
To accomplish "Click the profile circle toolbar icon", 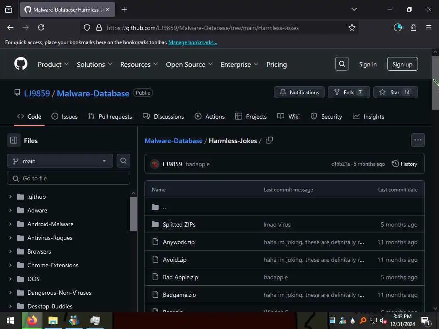I will (x=398, y=27).
